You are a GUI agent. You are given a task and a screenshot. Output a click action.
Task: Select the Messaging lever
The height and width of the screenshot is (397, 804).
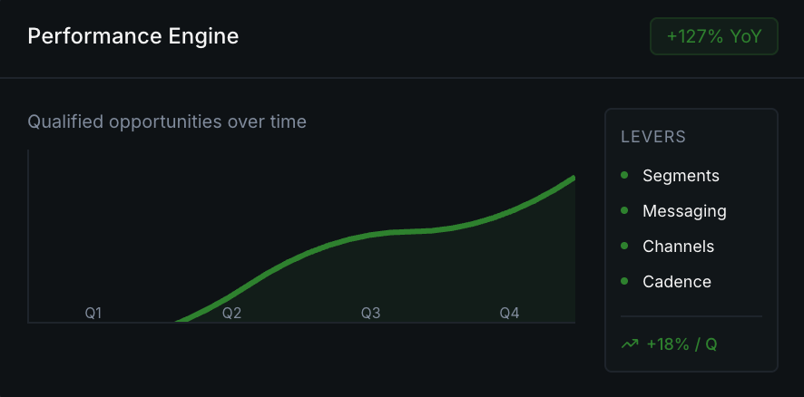click(684, 211)
